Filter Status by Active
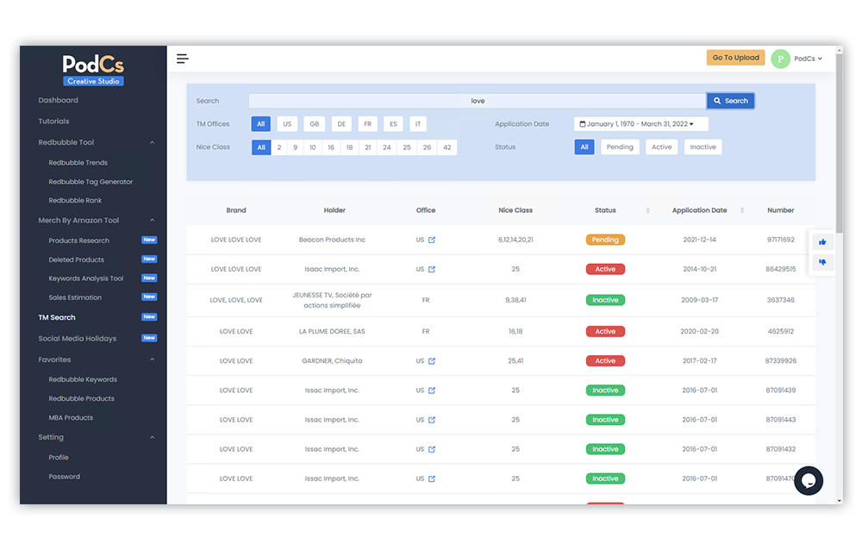 [661, 147]
